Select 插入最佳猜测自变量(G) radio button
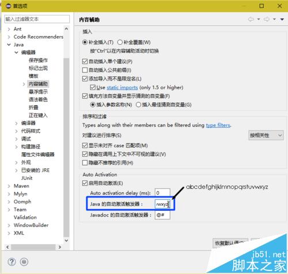Image resolution: width=288 pixels, height=274 pixels. [138, 105]
